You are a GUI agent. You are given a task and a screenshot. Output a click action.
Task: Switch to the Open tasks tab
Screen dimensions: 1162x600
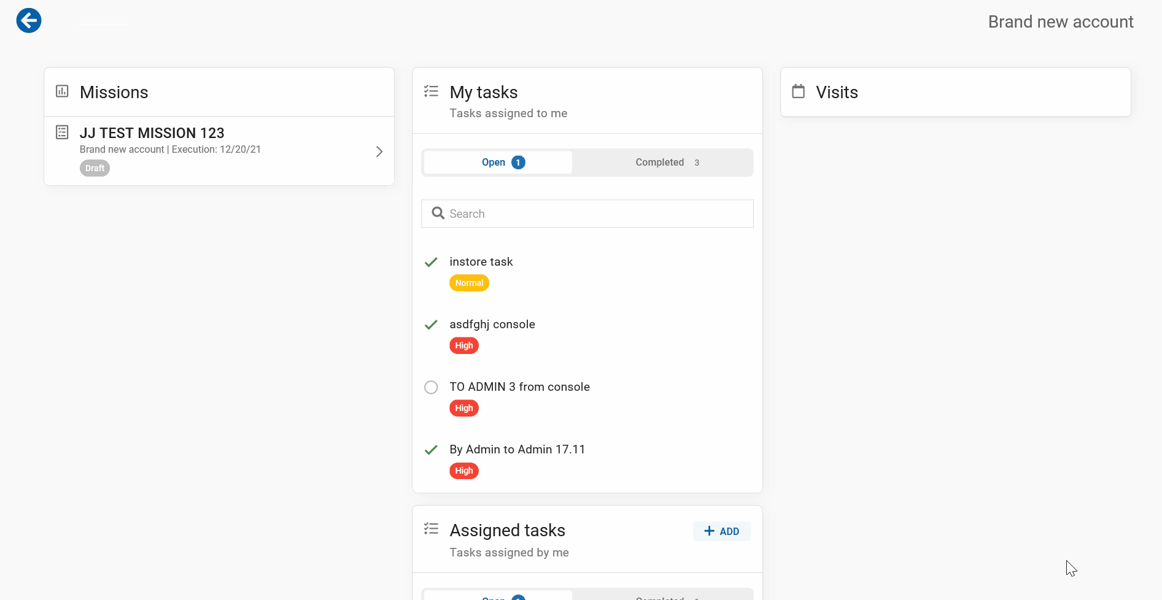pyautogui.click(x=498, y=163)
